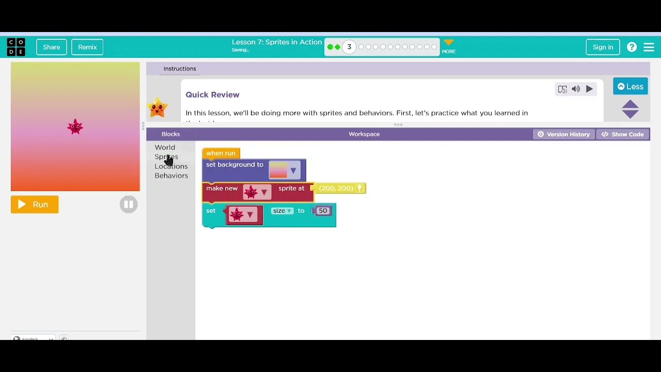Open the Locations block category
661x372 pixels.
[171, 166]
